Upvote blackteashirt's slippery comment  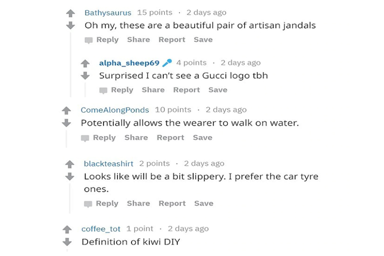70,164
